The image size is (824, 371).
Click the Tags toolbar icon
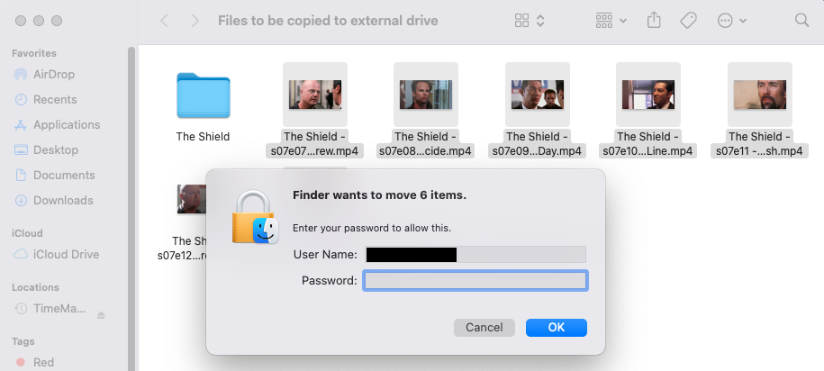(x=688, y=20)
